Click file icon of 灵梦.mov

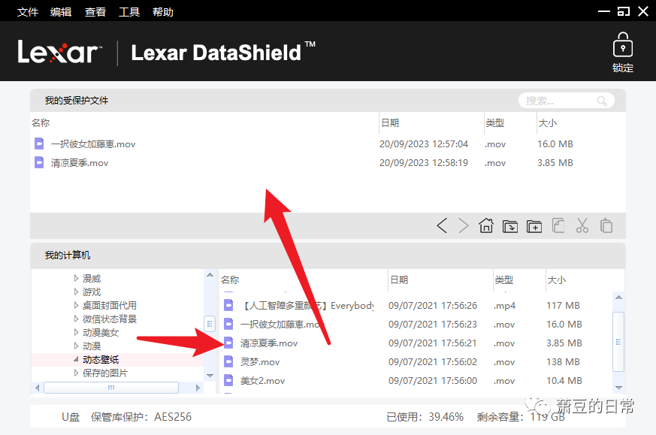tap(228, 361)
